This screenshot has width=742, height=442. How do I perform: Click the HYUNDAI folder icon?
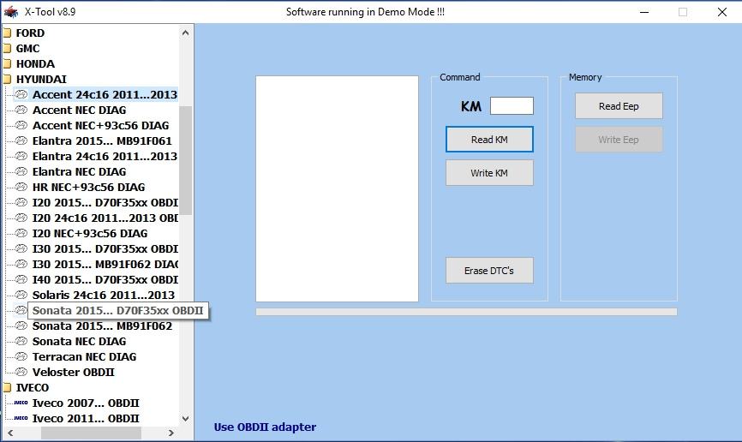(x=7, y=80)
